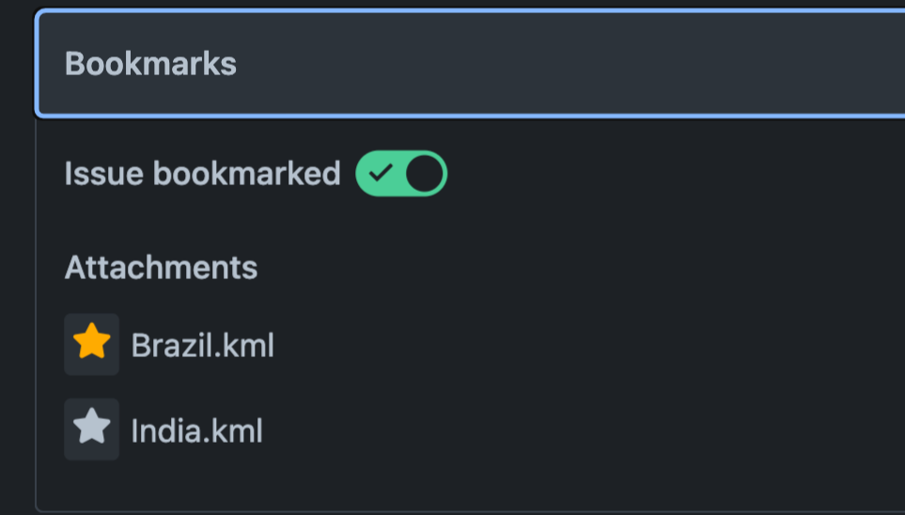The image size is (905, 515).
Task: Click the checkmark on the bookmark toggle
Action: tap(381, 174)
